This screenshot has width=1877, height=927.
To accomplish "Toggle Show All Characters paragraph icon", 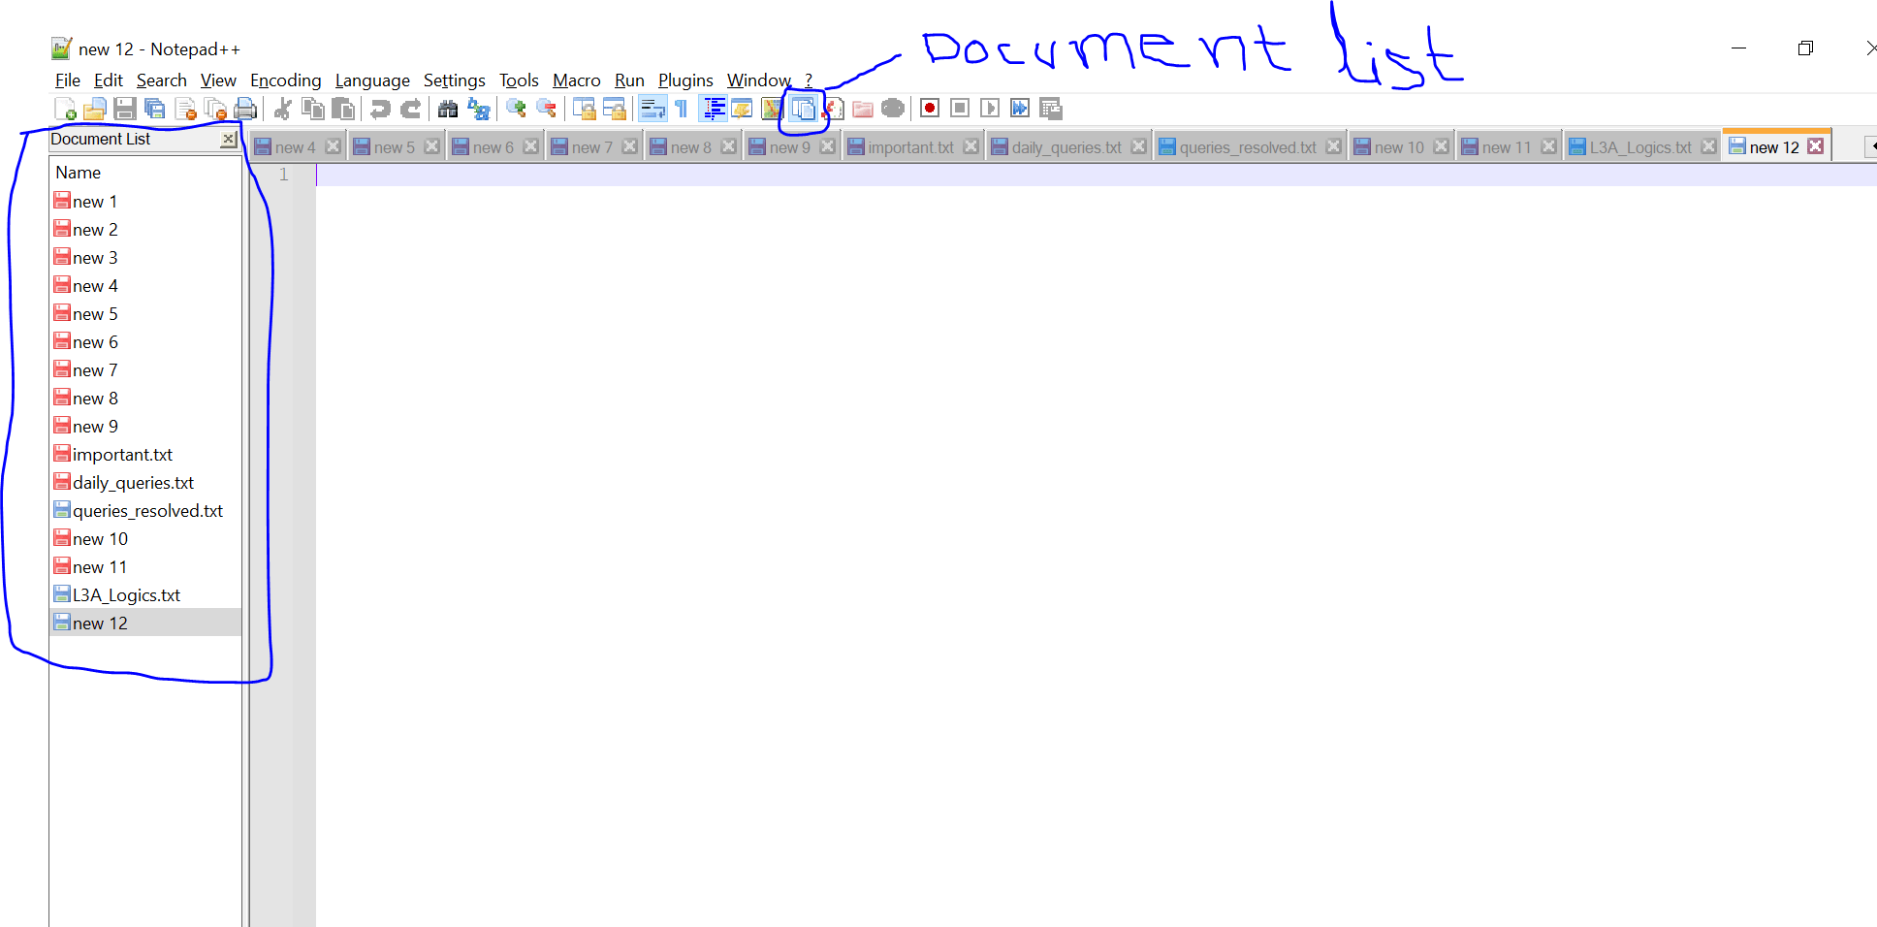I will tap(681, 109).
